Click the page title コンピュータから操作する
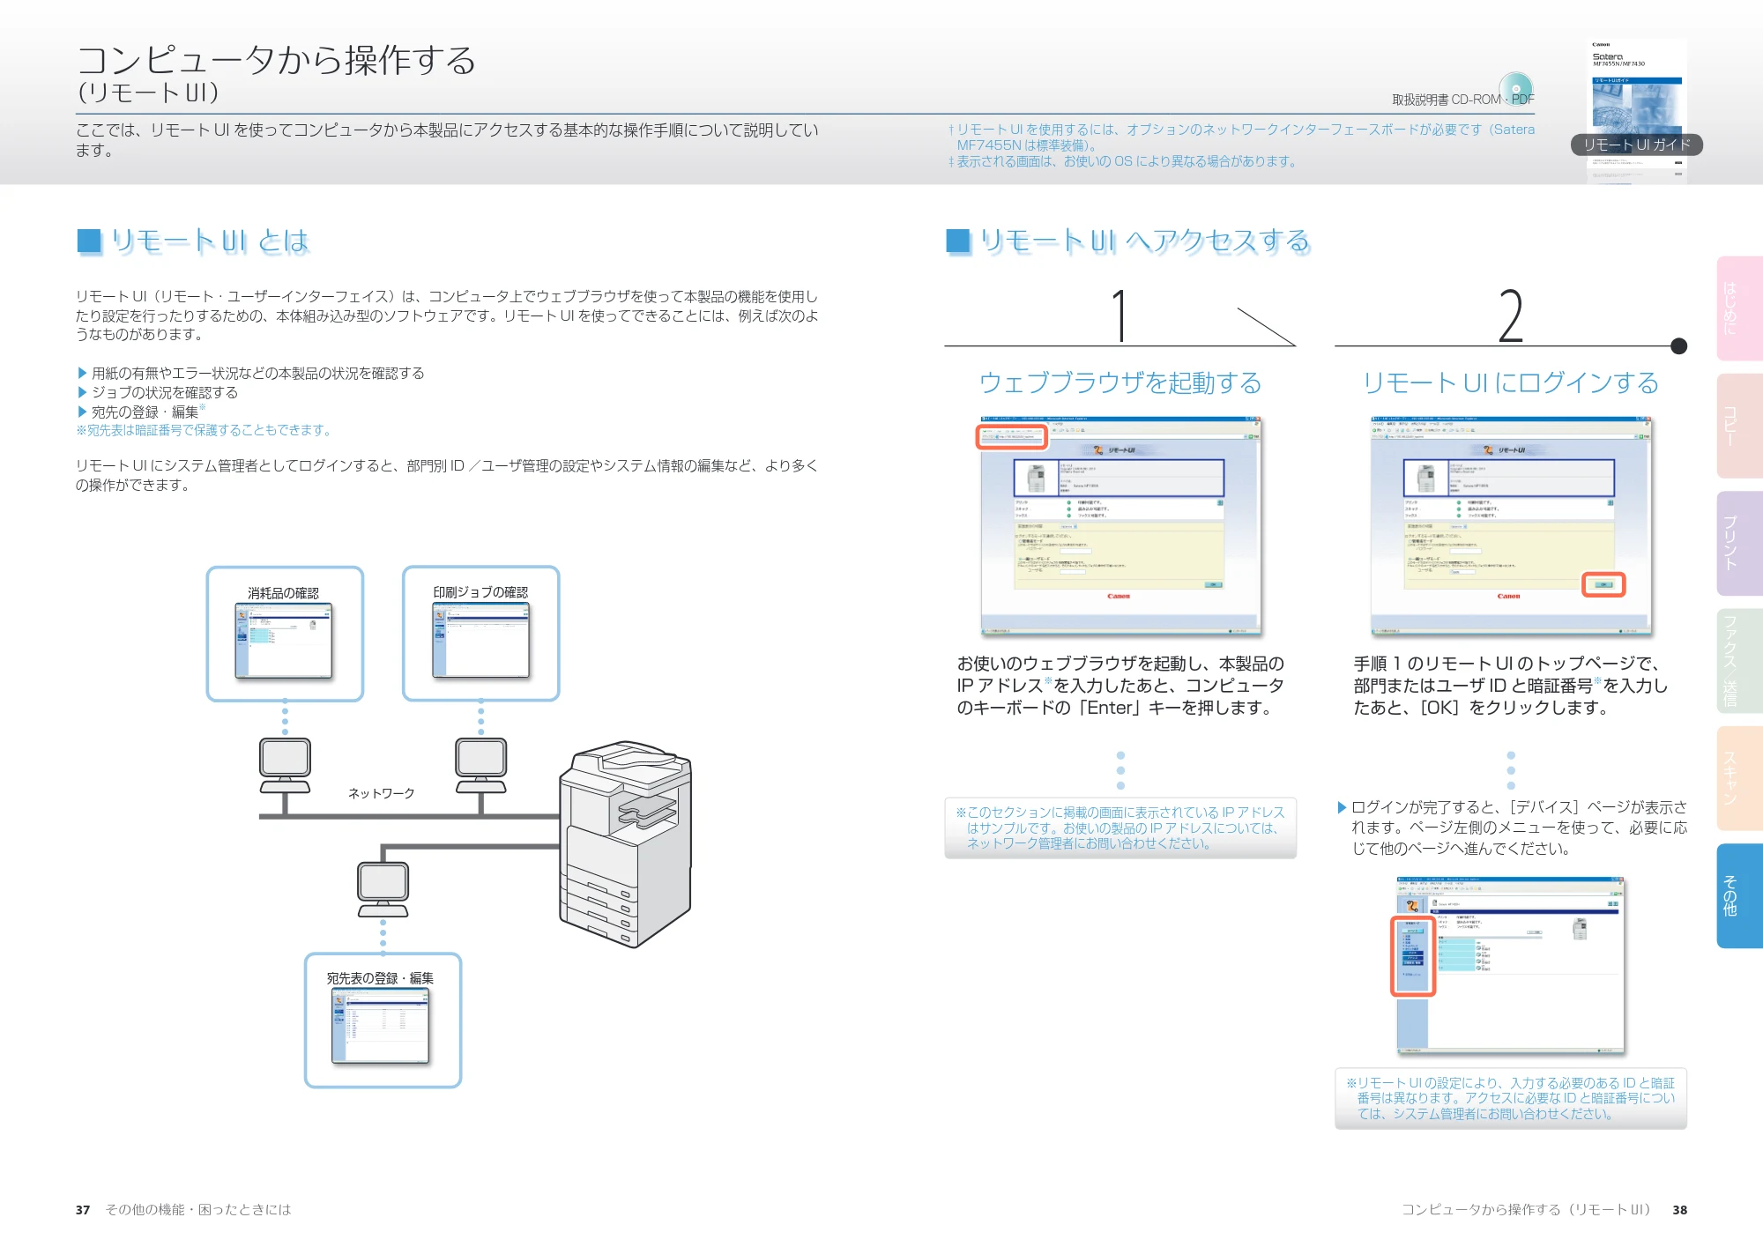The width and height of the screenshot is (1763, 1247). tap(277, 60)
